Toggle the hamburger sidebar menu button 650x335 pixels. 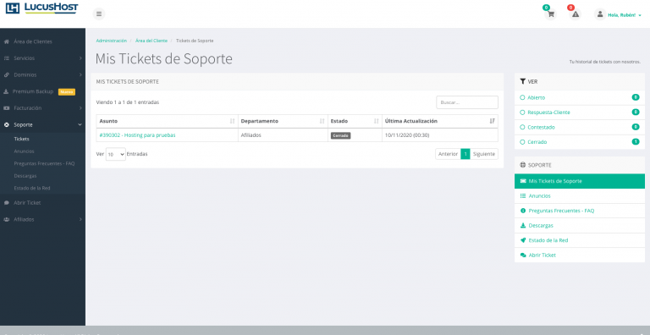coord(99,14)
